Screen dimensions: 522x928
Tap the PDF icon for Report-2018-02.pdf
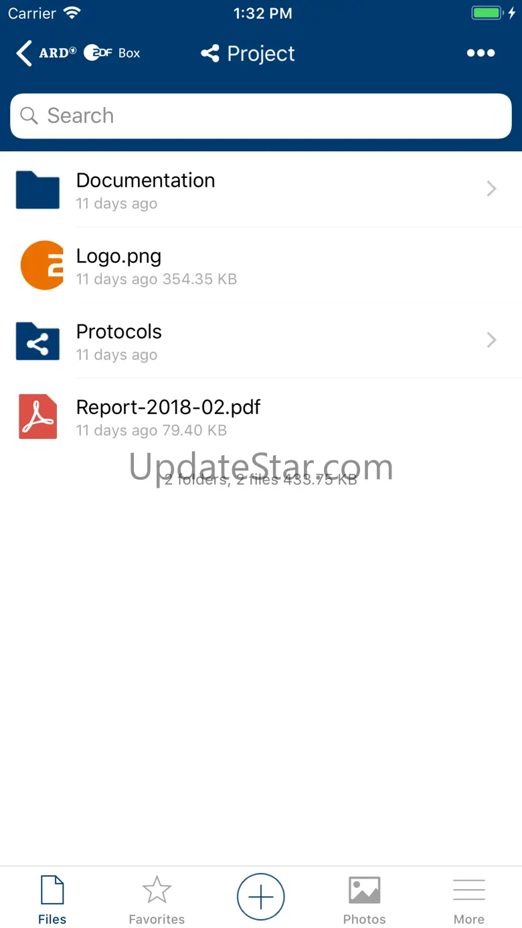pyautogui.click(x=37, y=417)
